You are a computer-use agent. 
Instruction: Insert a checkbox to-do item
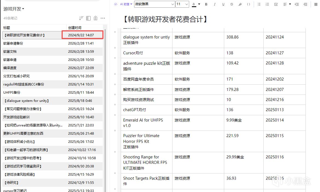[x=276, y=4]
